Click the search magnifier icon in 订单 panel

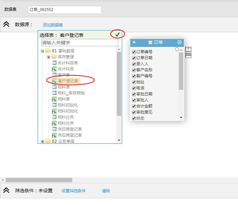click(x=177, y=49)
